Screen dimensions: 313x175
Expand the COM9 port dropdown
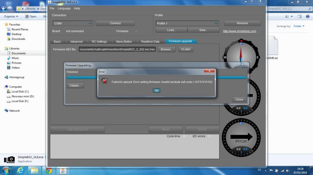(x=90, y=23)
